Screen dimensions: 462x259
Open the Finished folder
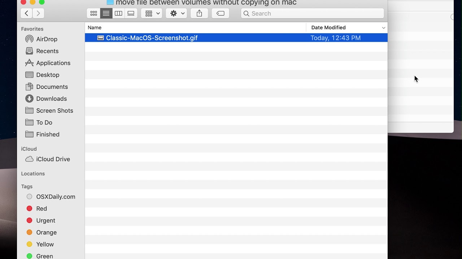click(48, 134)
